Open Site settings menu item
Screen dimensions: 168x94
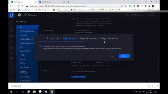click(27, 27)
